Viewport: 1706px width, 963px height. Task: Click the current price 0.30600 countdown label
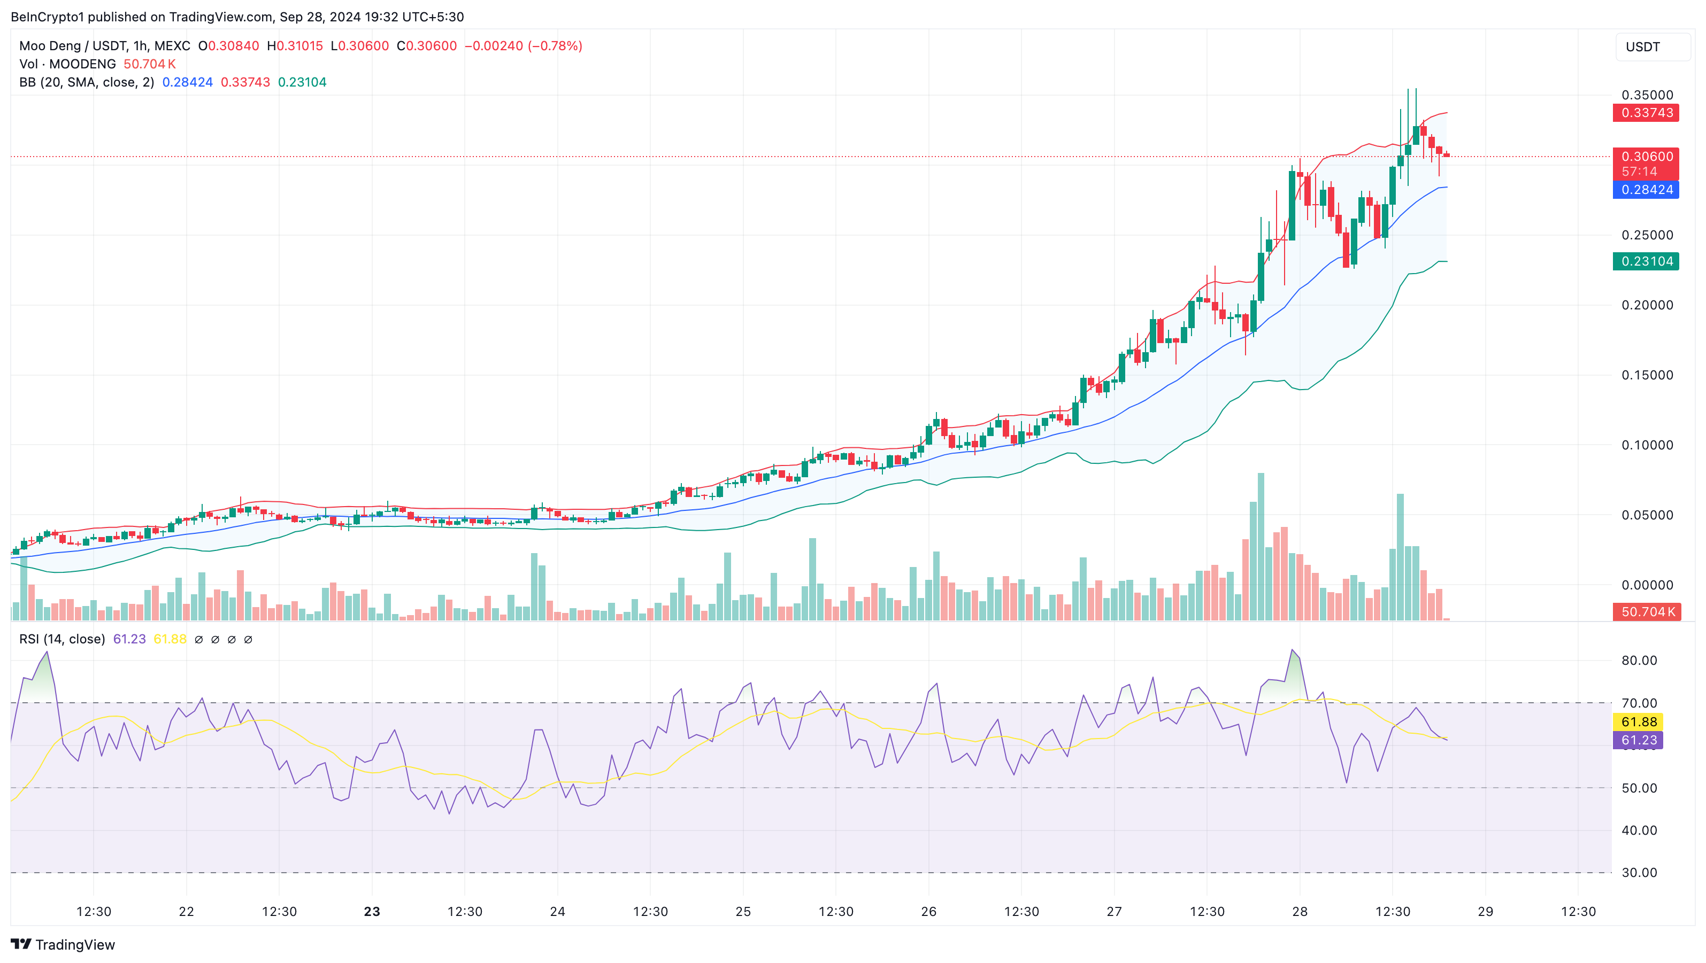[1647, 164]
